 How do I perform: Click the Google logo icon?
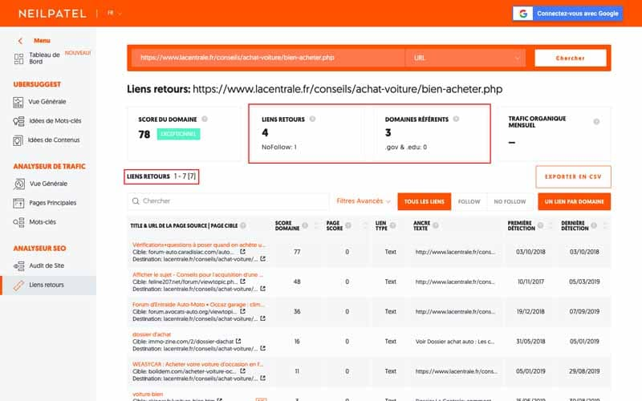pos(523,14)
